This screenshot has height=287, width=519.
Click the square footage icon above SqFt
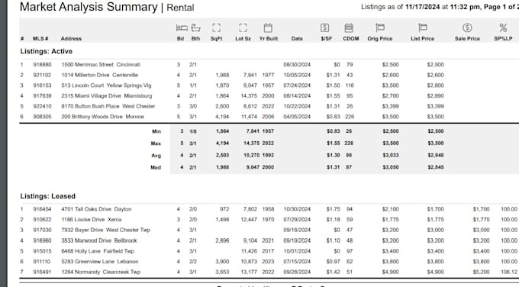point(217,27)
